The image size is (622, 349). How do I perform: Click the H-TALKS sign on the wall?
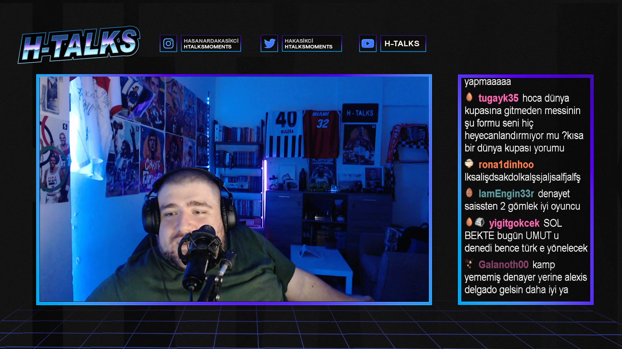360,113
